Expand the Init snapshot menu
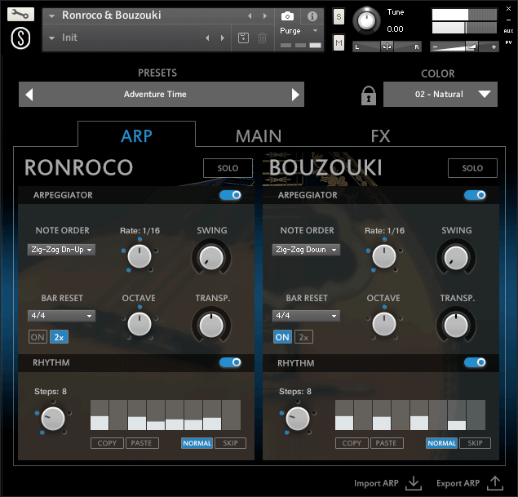The height and width of the screenshot is (497, 518). click(52, 38)
